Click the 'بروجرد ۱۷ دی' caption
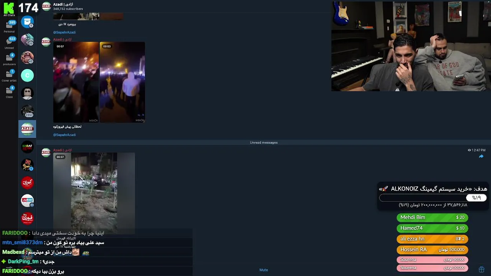Screen dimensions: 491x276 click(x=67, y=24)
